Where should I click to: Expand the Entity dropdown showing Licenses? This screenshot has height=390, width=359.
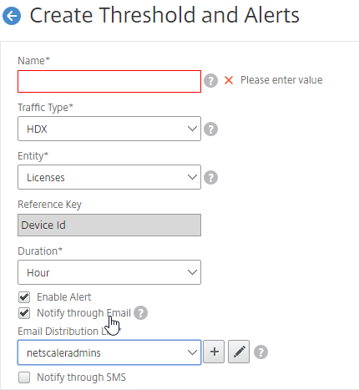(x=109, y=177)
